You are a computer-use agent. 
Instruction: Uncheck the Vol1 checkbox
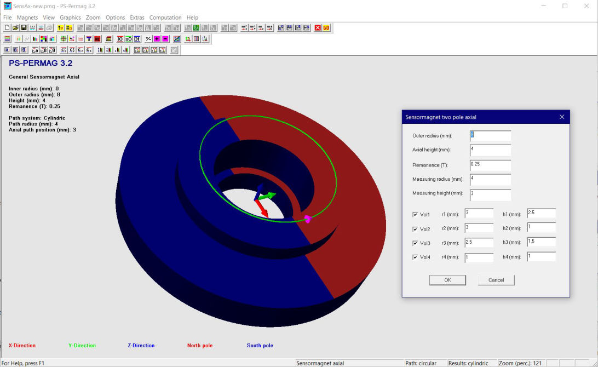pyautogui.click(x=415, y=214)
